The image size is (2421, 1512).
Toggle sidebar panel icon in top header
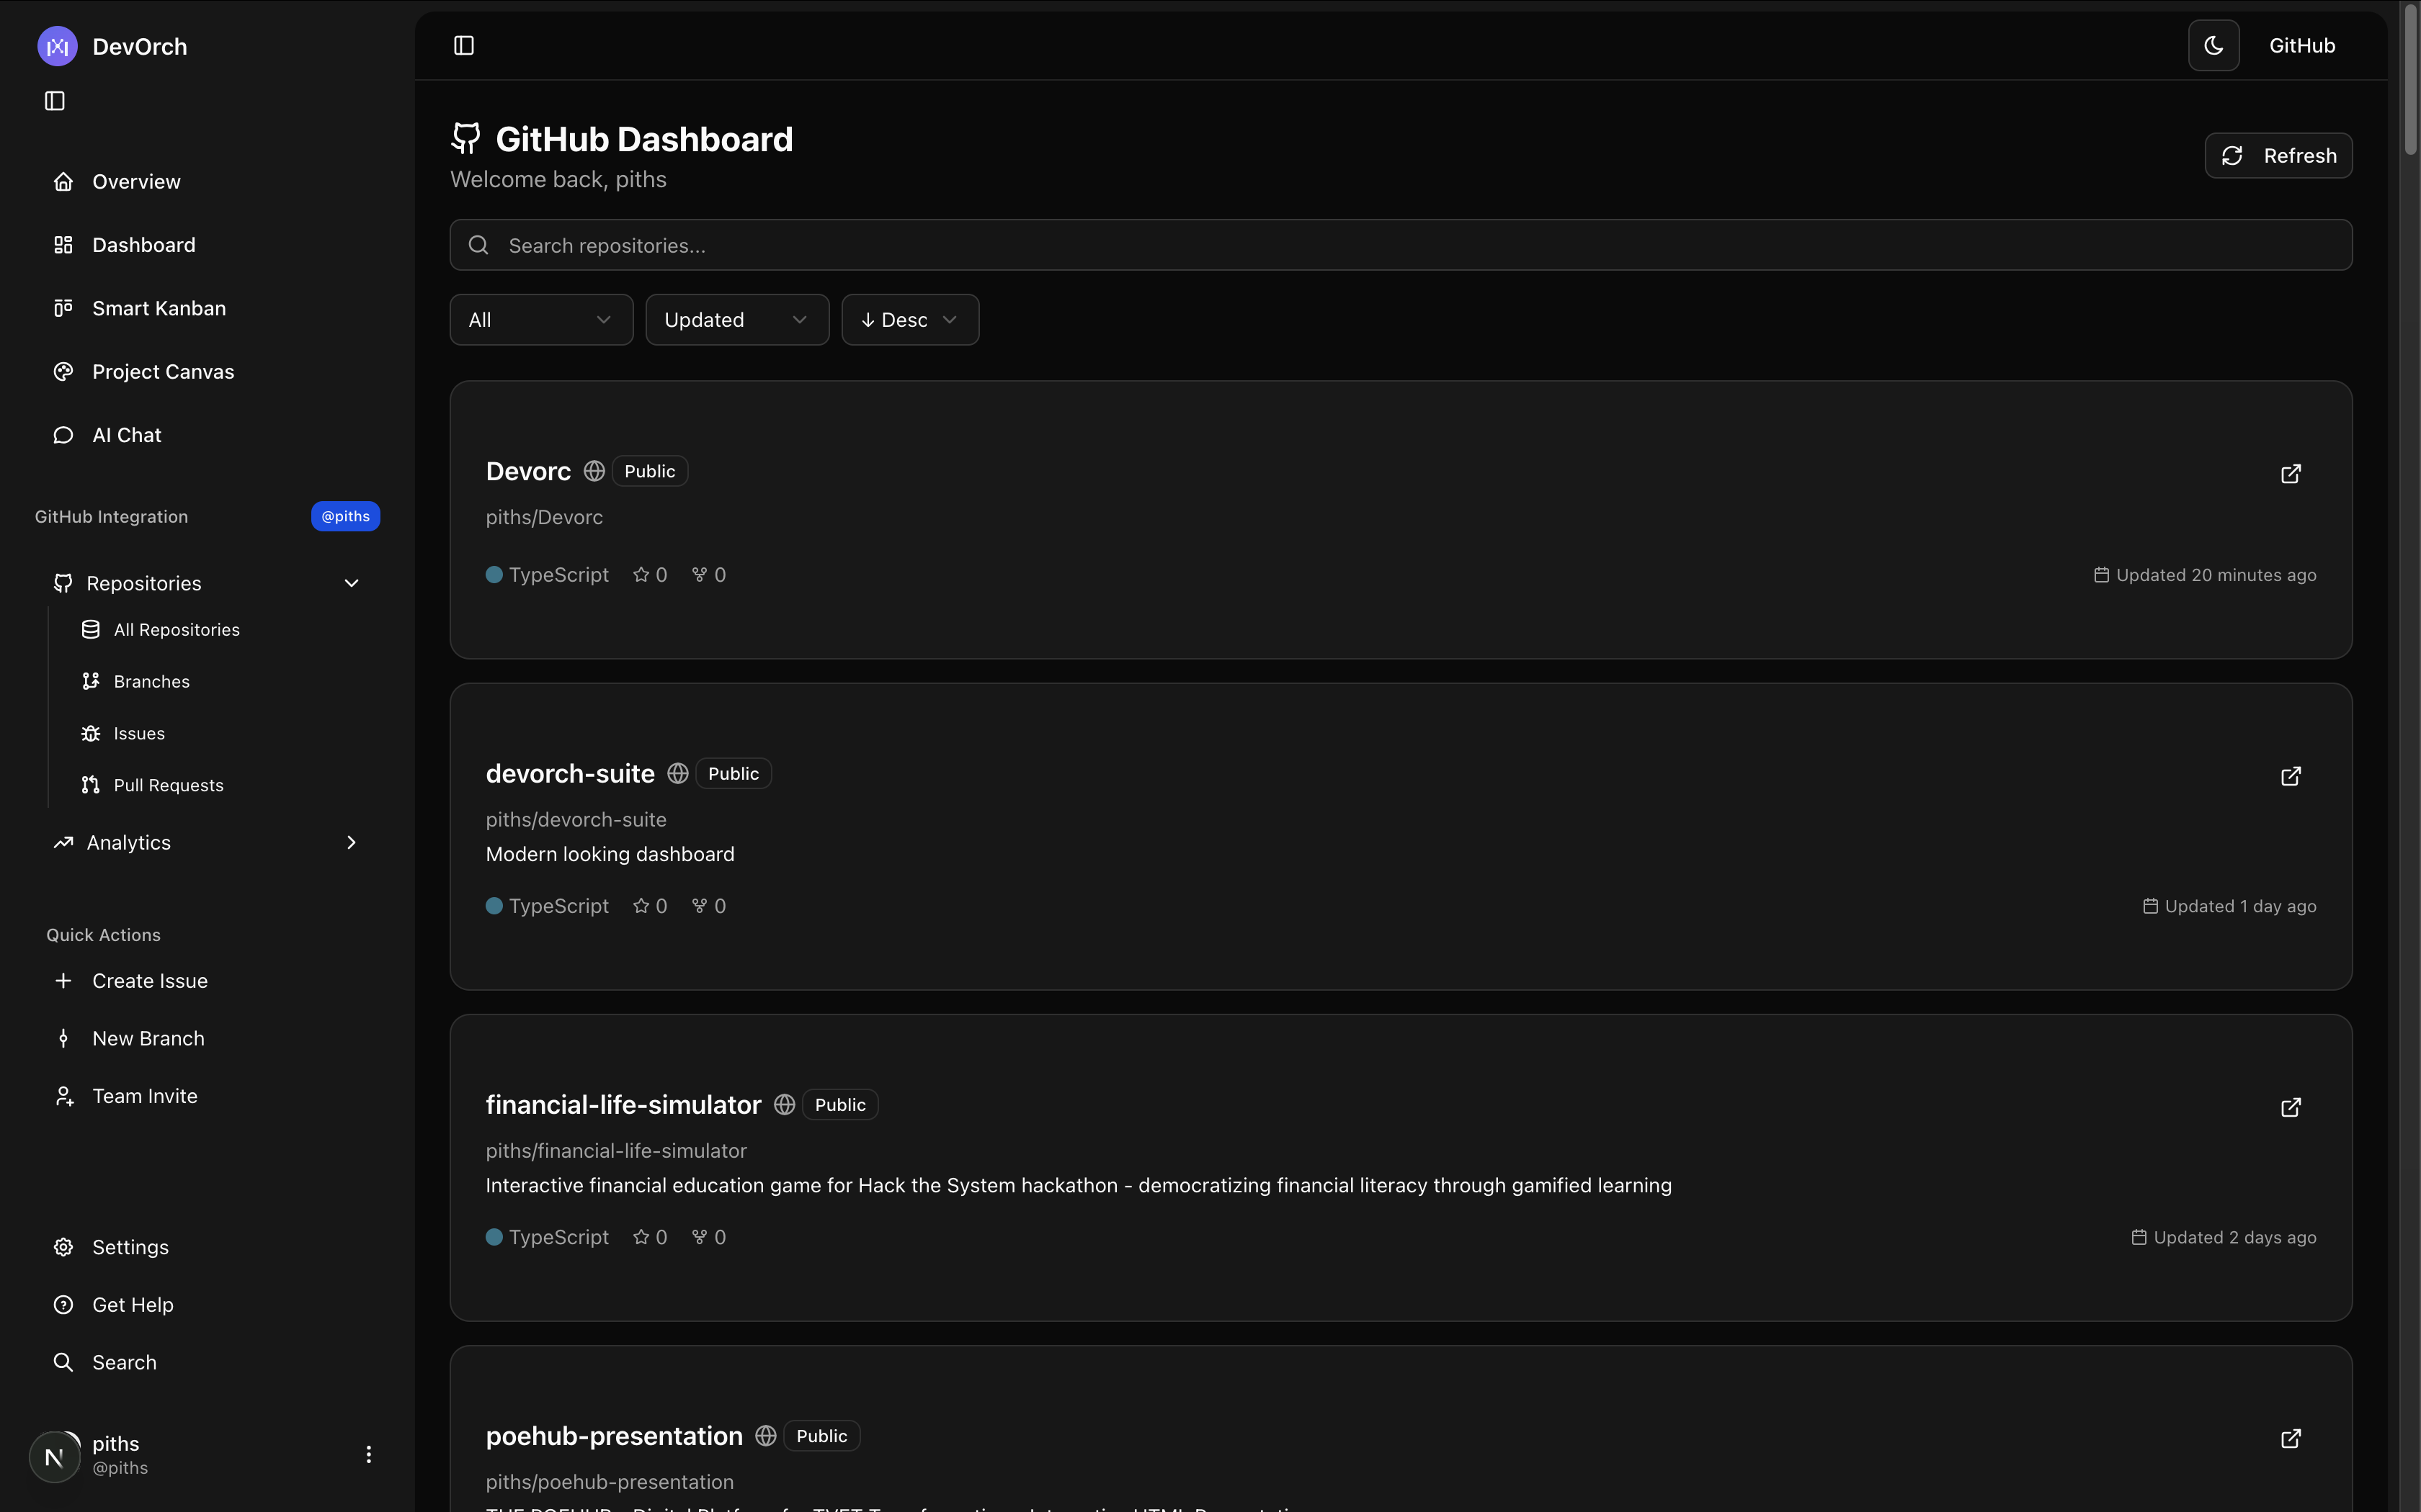point(463,46)
